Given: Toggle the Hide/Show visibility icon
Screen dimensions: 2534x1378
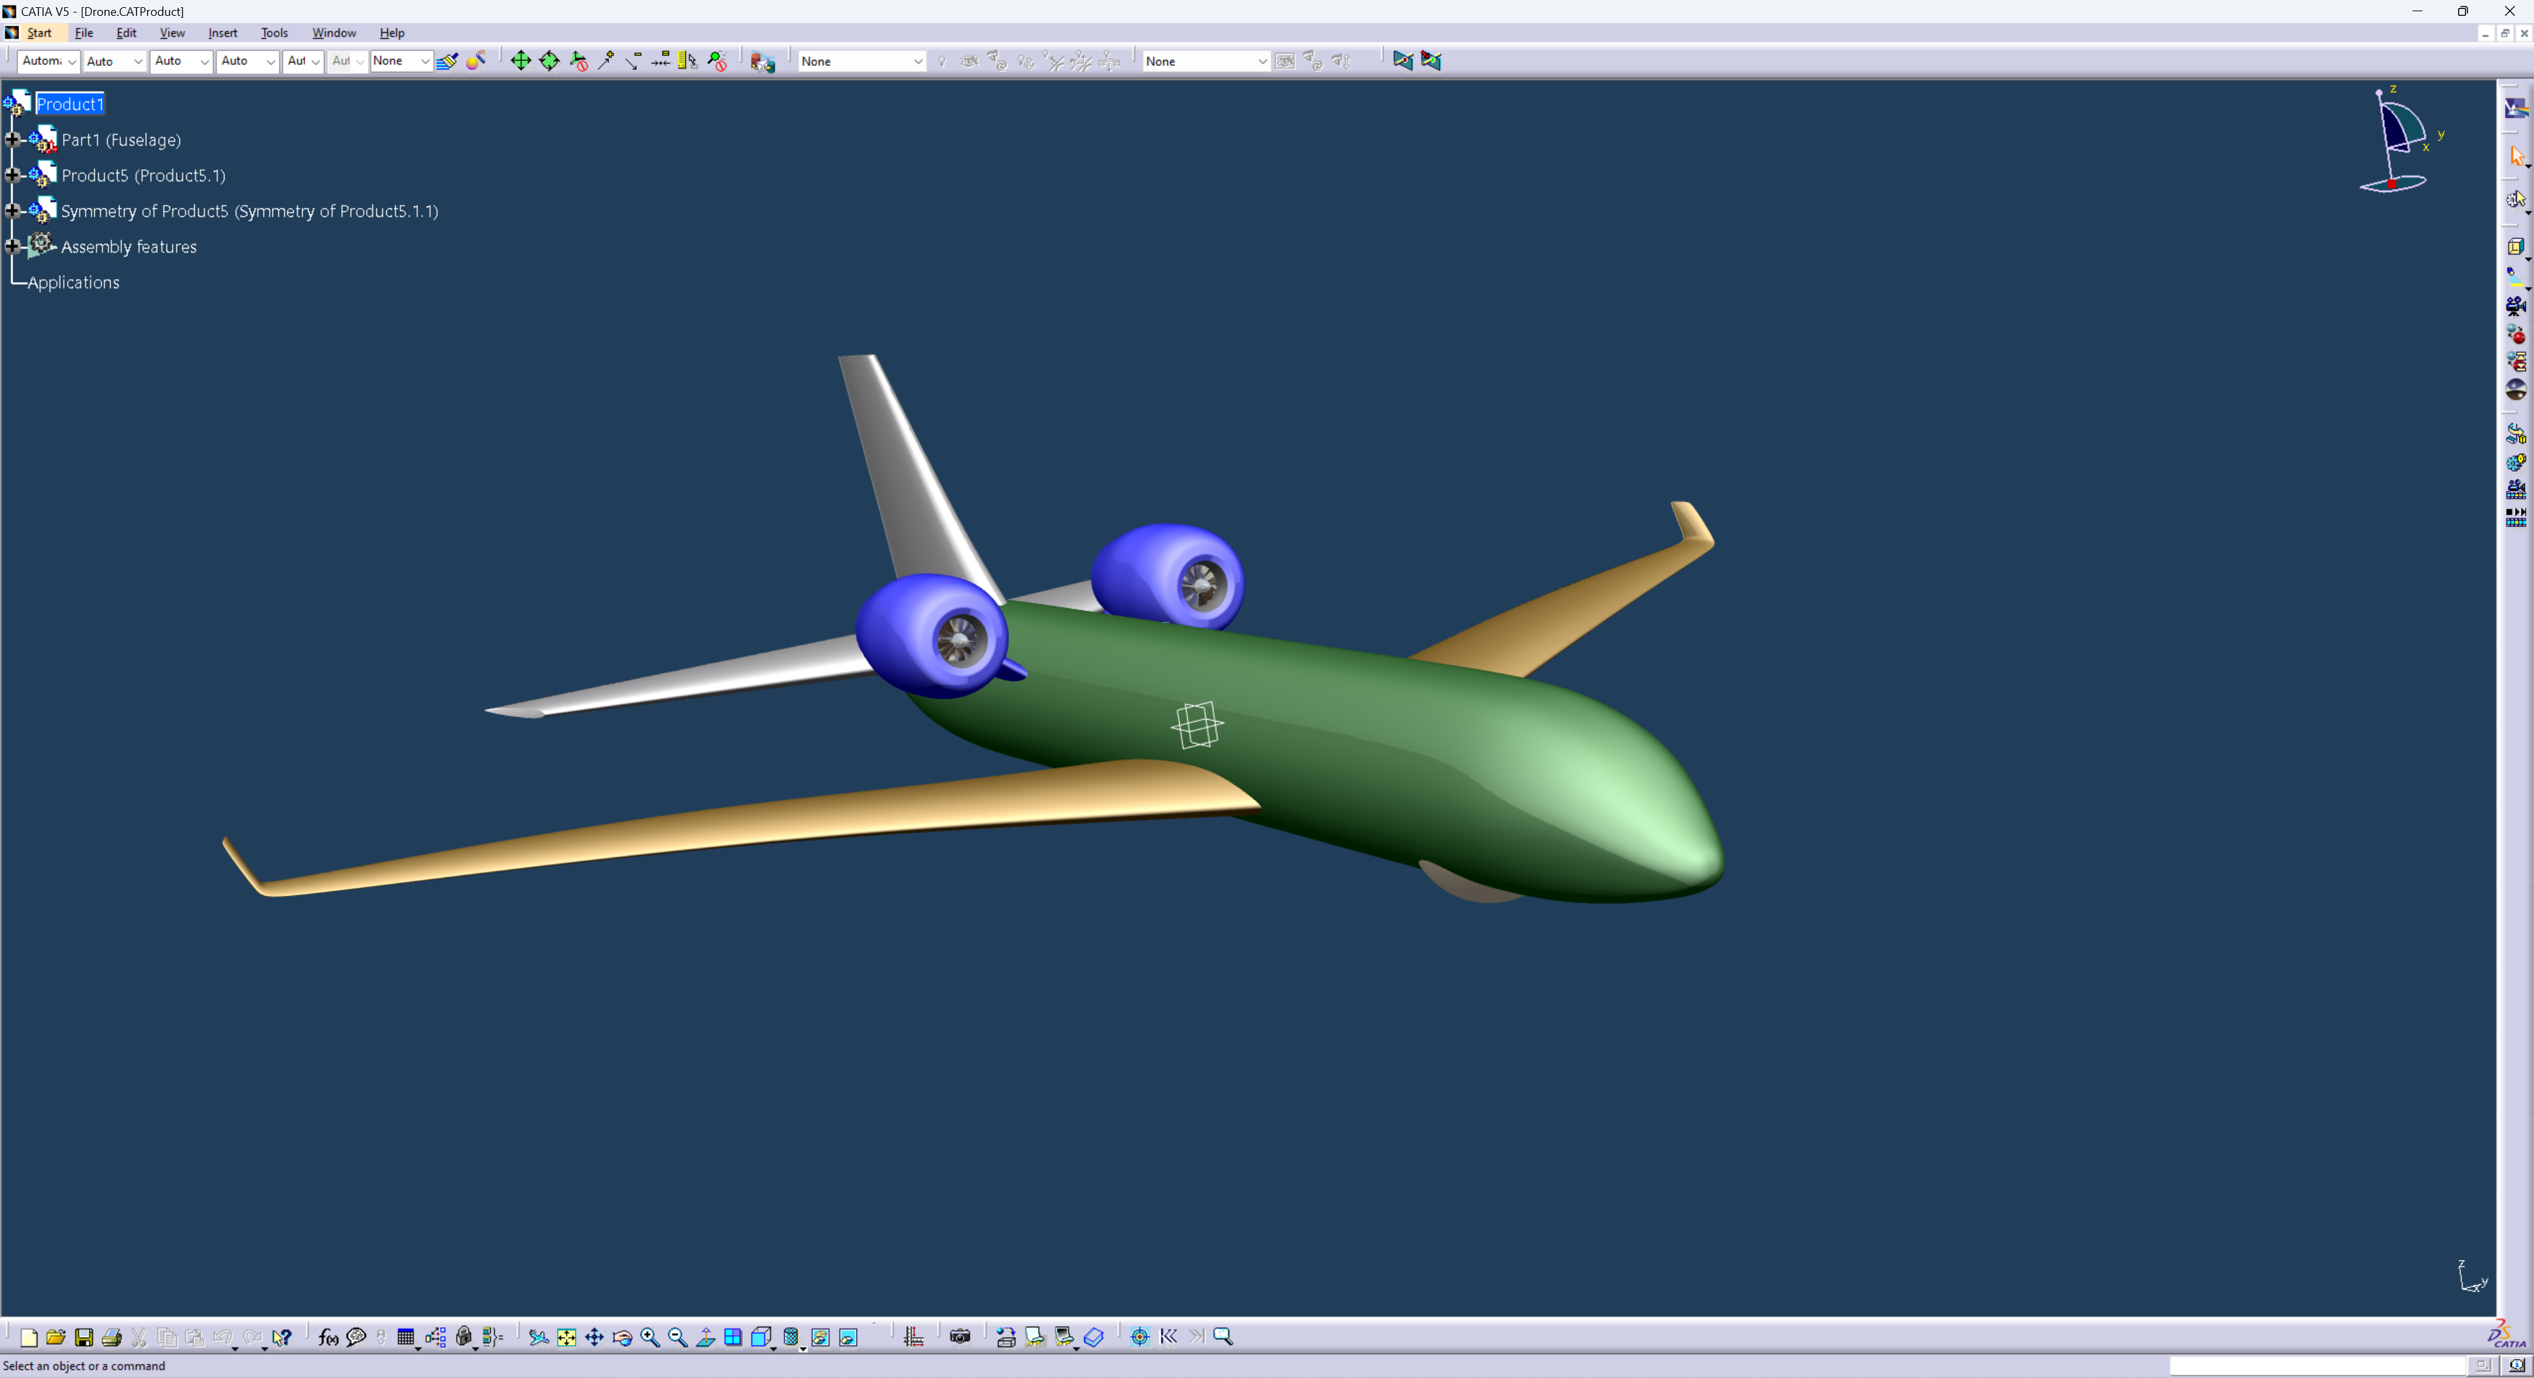Looking at the screenshot, I should [820, 1336].
